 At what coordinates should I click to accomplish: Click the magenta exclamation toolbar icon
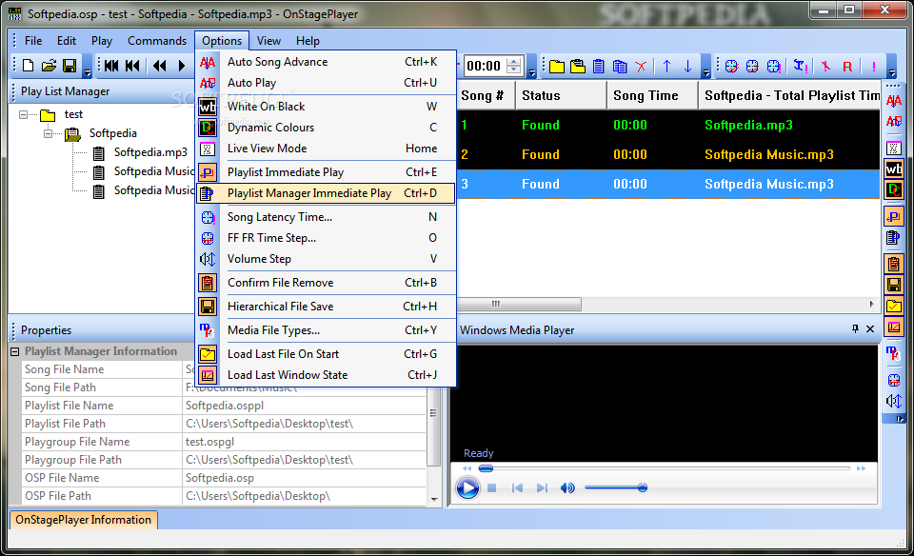[x=874, y=67]
